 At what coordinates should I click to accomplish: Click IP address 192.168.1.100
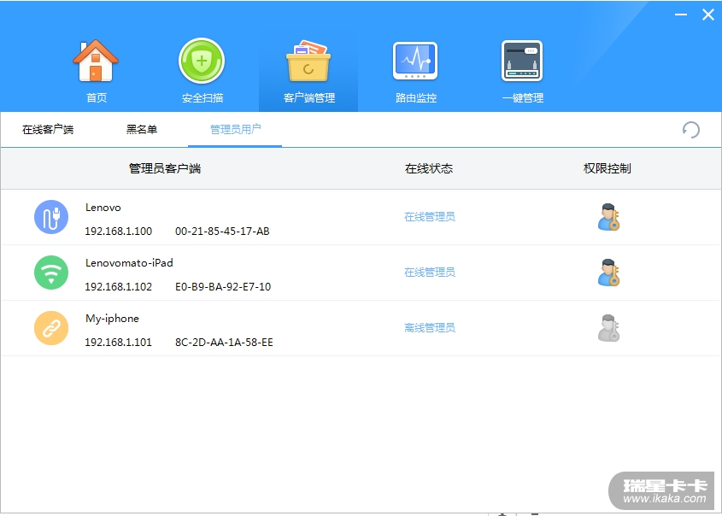pos(118,231)
